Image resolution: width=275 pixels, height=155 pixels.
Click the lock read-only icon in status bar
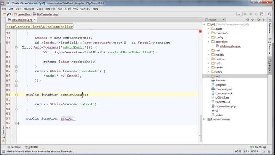(x=264, y=152)
